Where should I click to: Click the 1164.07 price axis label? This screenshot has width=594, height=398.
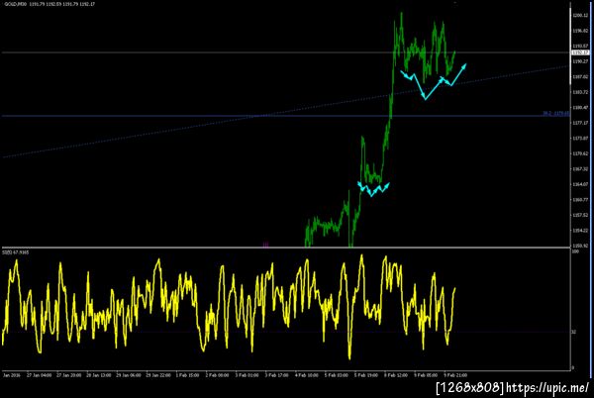click(580, 184)
